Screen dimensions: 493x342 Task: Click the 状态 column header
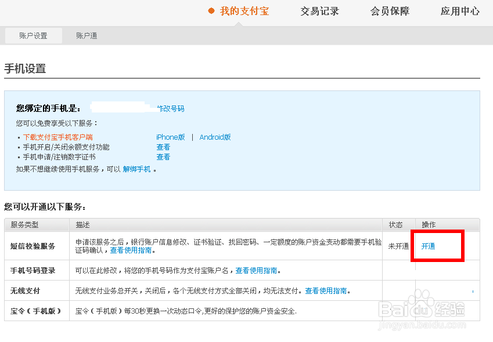click(x=395, y=225)
